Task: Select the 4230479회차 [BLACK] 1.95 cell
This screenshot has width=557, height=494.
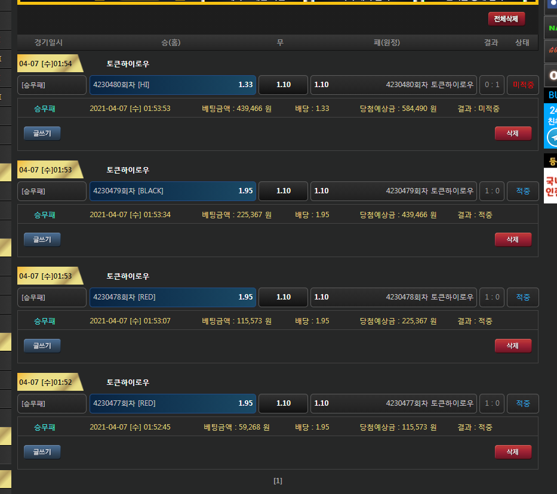Action: coord(173,191)
